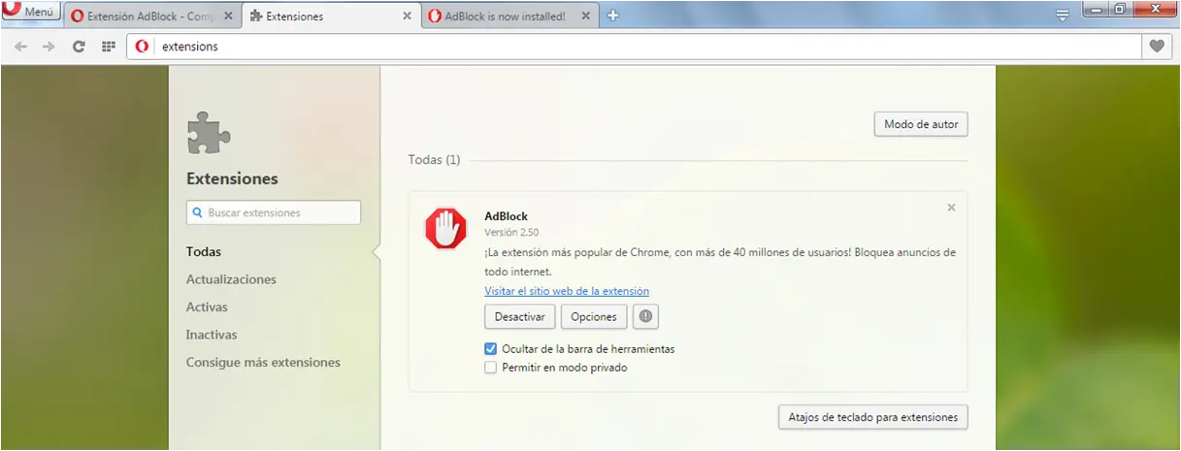Click the AdBlock stop-hand icon
This screenshot has height=451, width=1181.
(446, 231)
